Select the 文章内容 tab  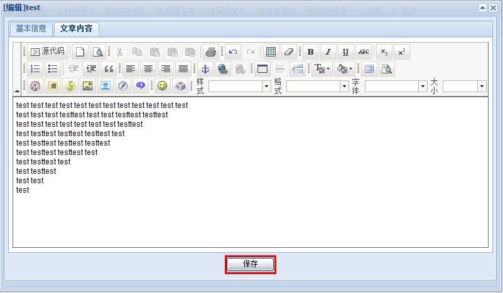[76, 29]
